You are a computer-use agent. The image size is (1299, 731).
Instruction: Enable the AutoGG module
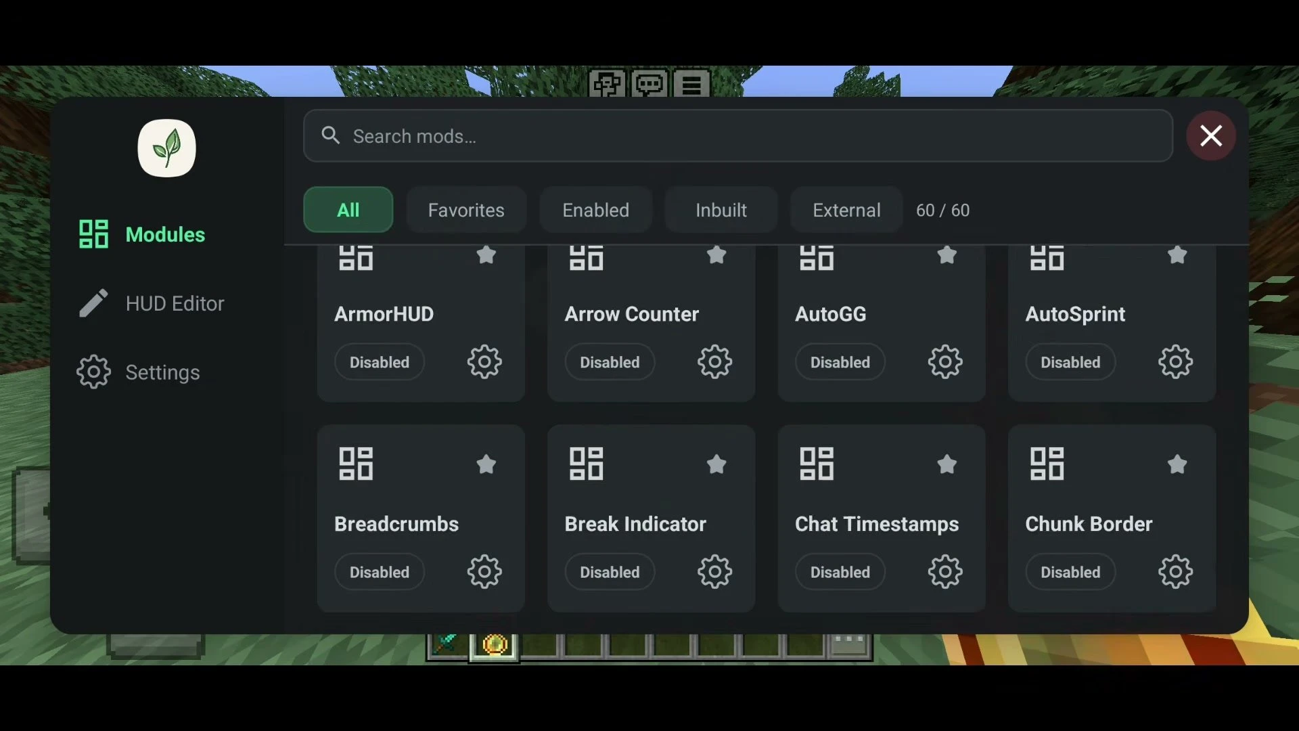coord(840,362)
